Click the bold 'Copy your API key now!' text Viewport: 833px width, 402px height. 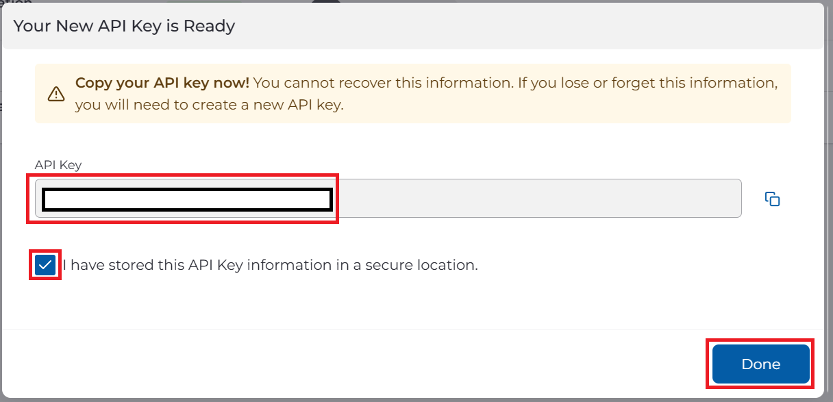[162, 83]
